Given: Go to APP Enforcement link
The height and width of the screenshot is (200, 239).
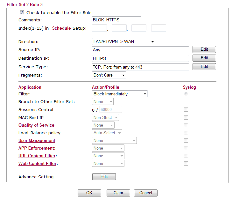Looking at the screenshot, I should (x=36, y=148).
